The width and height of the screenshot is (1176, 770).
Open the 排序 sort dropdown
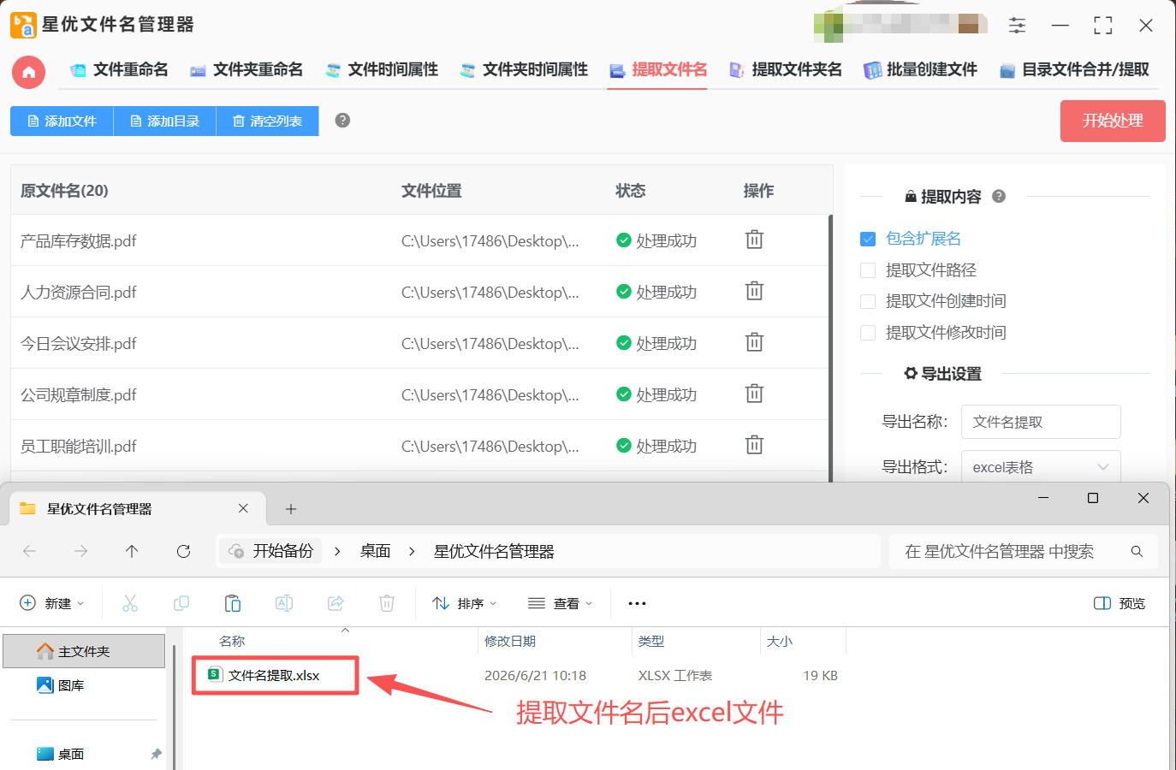point(464,603)
